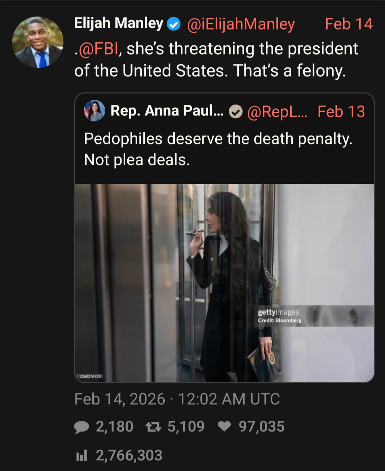
Task: Click the views bar chart icon
Action: 82,455
